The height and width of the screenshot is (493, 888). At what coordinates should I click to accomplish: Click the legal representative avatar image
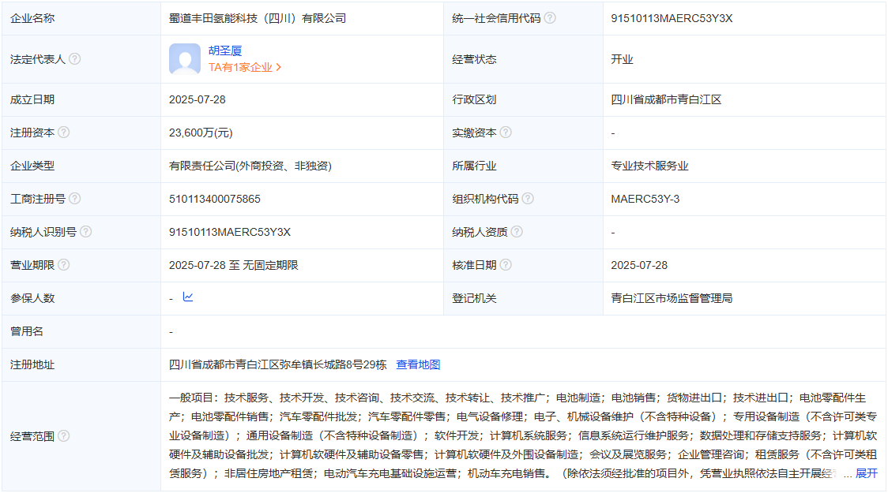[x=185, y=59]
